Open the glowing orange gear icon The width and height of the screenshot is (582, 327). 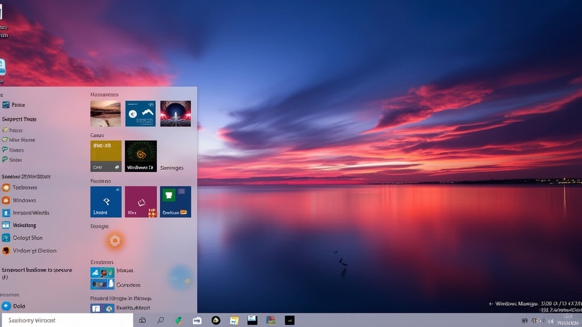(115, 241)
